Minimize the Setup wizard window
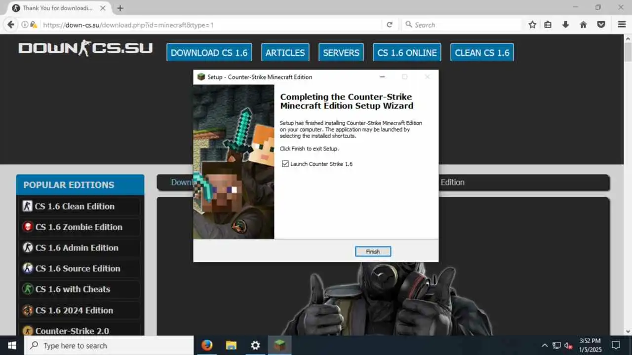This screenshot has height=355, width=632. click(382, 77)
